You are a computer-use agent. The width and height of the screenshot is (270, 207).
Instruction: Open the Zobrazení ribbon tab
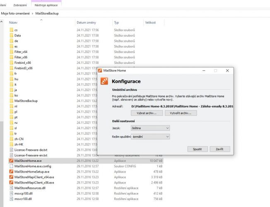(20, 5)
